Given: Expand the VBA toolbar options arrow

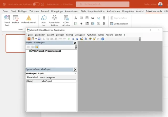Looking at the screenshot, I should [x=140, y=39].
